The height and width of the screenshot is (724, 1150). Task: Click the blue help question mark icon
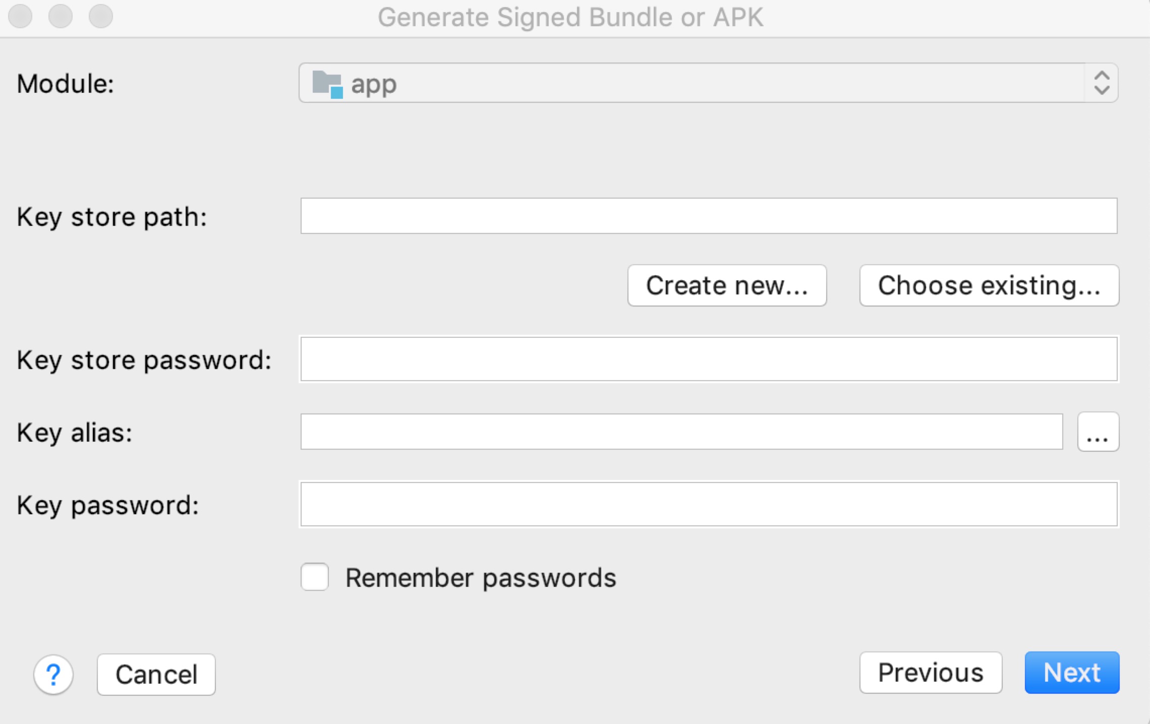click(53, 674)
